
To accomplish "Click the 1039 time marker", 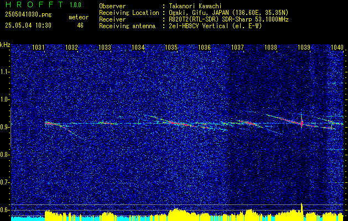I will [x=304, y=47].
